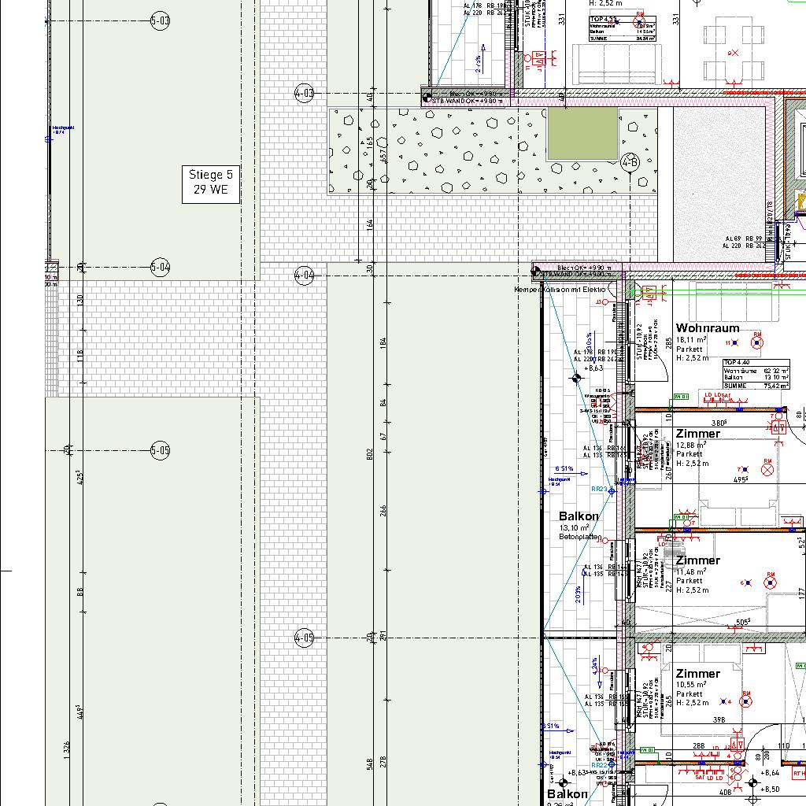Screen dimensions: 806x806
Task: Click the '18,11 m²' Wohnraum area value
Action: 691,340
